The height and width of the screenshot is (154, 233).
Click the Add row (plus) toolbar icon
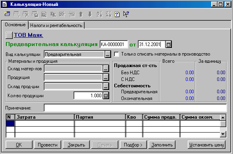[x=17, y=14]
